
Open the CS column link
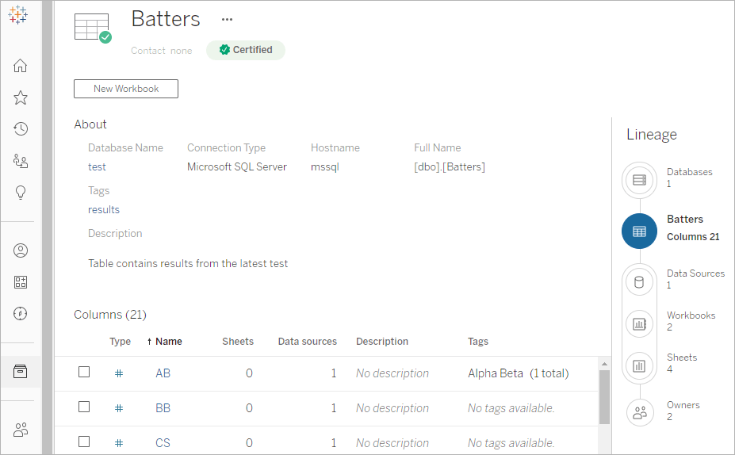tap(163, 443)
